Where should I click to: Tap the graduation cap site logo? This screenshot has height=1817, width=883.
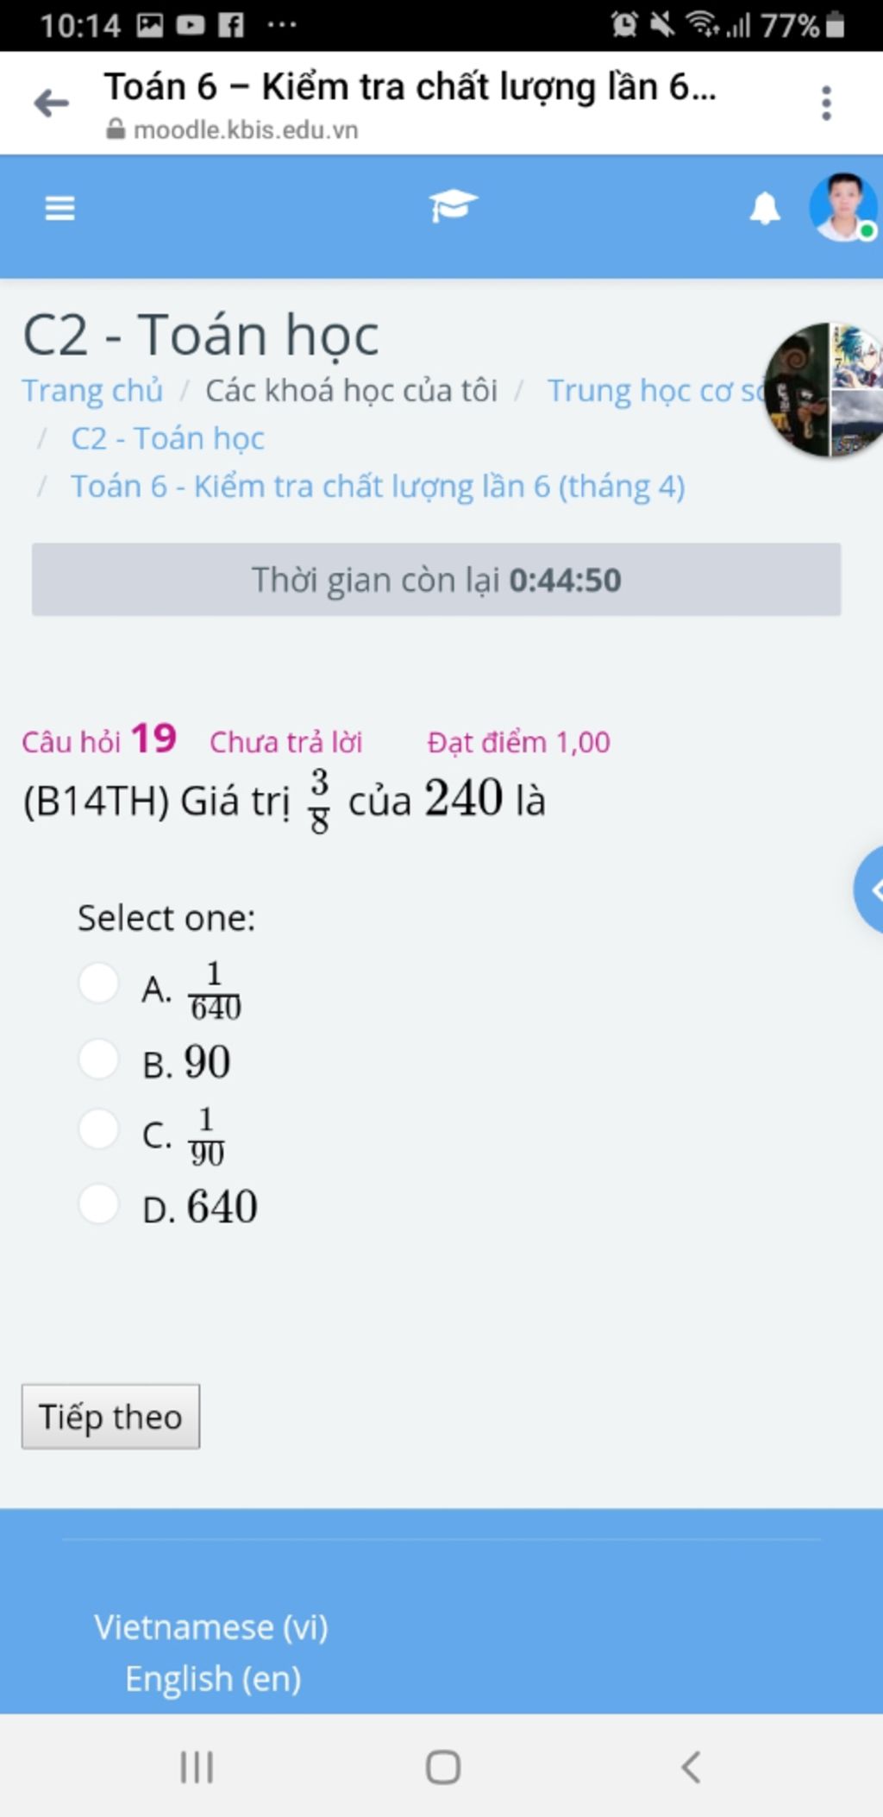click(453, 206)
